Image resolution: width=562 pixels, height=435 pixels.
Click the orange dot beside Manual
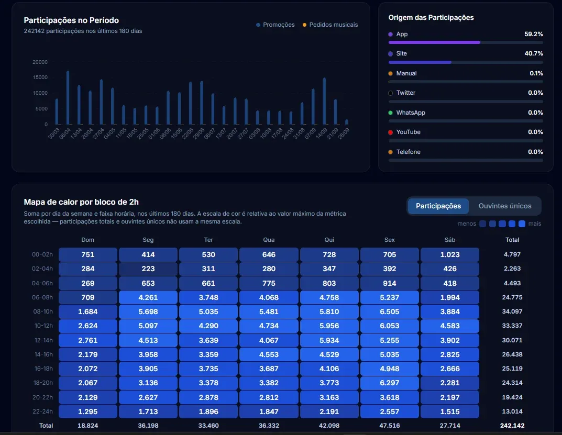[390, 73]
